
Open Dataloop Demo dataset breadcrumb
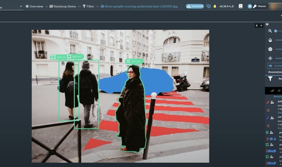tap(63, 6)
